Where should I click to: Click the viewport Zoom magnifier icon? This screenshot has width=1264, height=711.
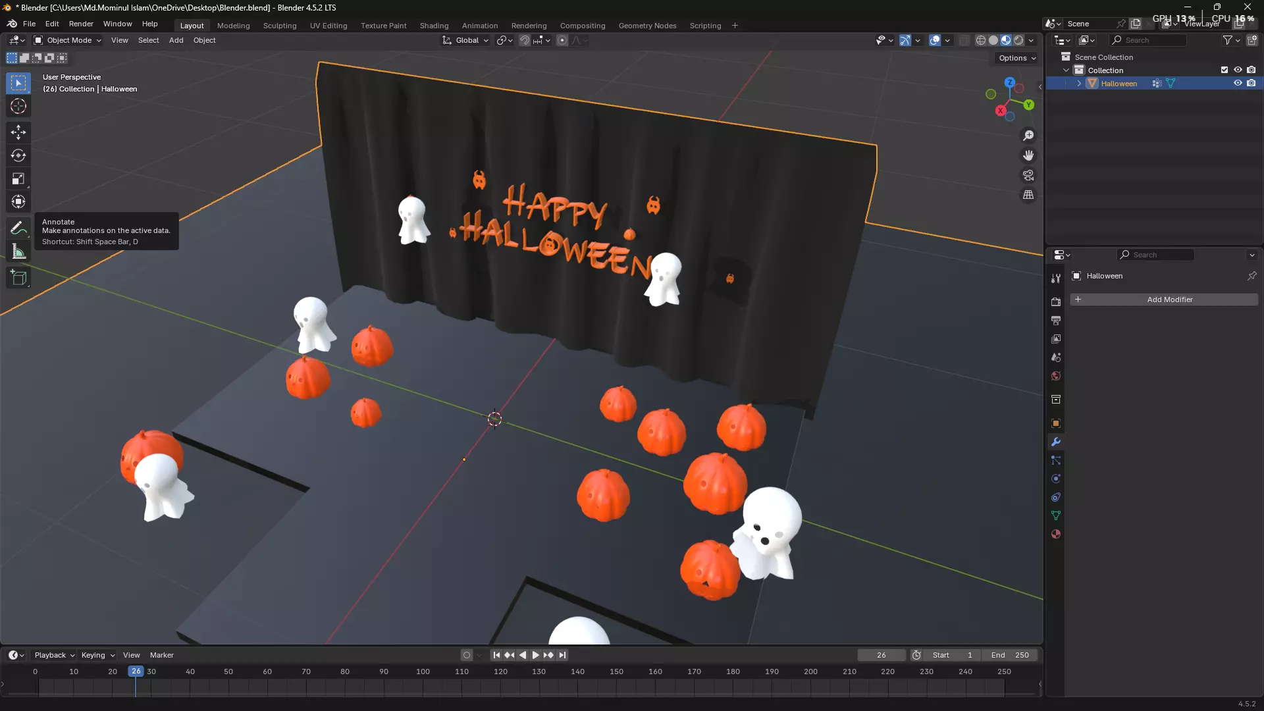coord(1028,136)
